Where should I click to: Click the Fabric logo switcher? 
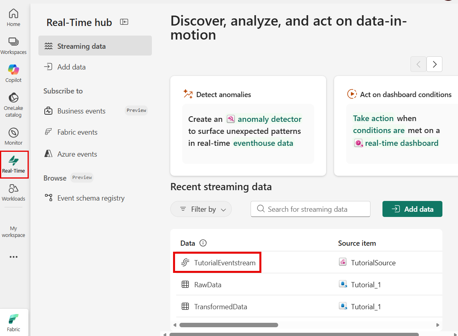tap(14, 322)
